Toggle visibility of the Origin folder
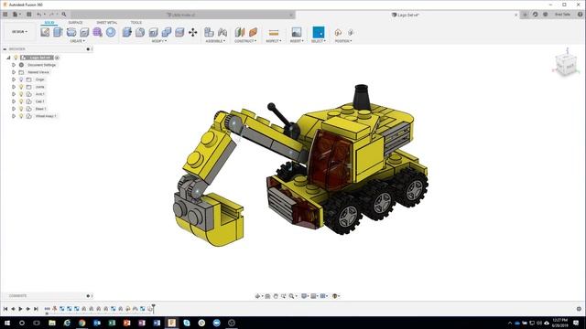 (21, 80)
